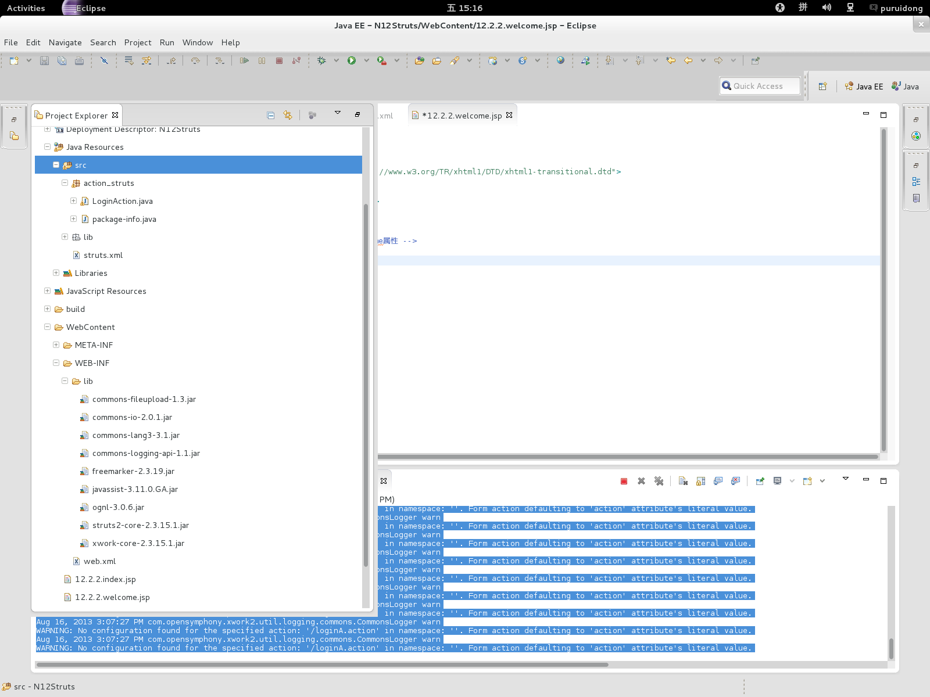The image size is (930, 697).
Task: Click the New file toolbar icon
Action: [15, 60]
